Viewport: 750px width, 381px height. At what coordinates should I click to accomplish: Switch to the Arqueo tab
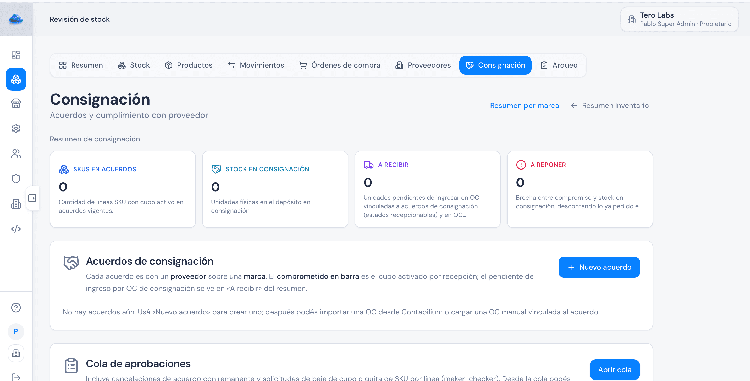click(x=559, y=65)
